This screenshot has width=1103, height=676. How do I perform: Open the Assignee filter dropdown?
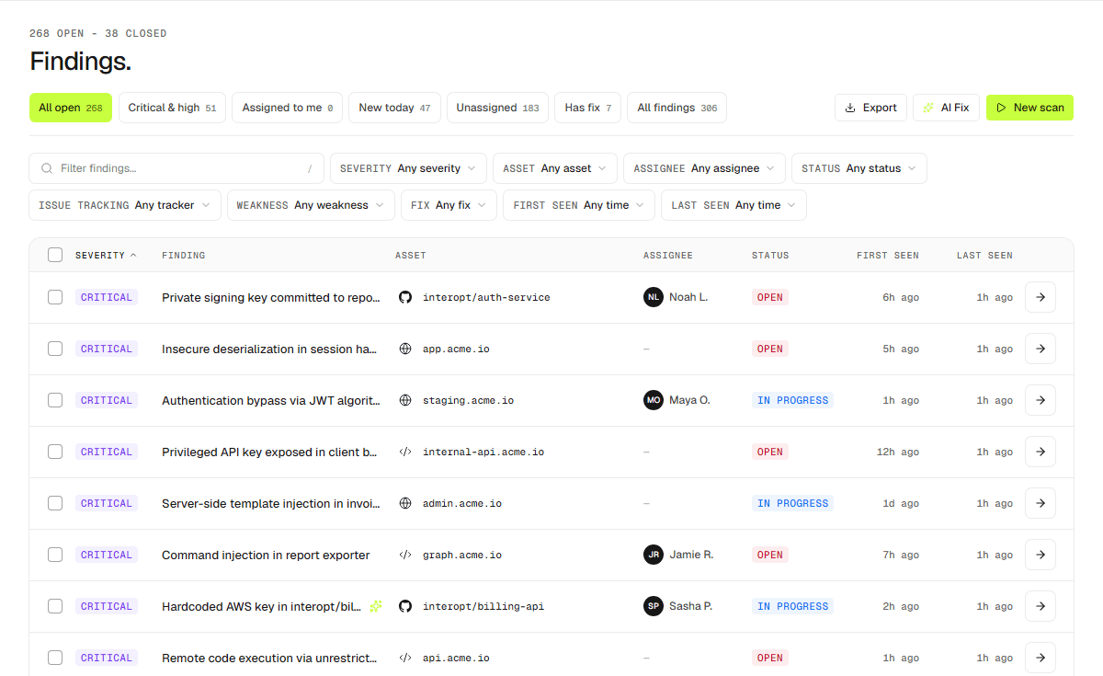pos(704,168)
